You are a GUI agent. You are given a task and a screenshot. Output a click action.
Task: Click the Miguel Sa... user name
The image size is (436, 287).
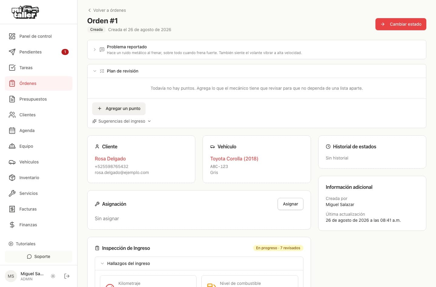pos(32,274)
